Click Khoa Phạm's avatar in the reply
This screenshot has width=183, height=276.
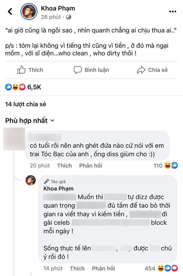(31, 180)
